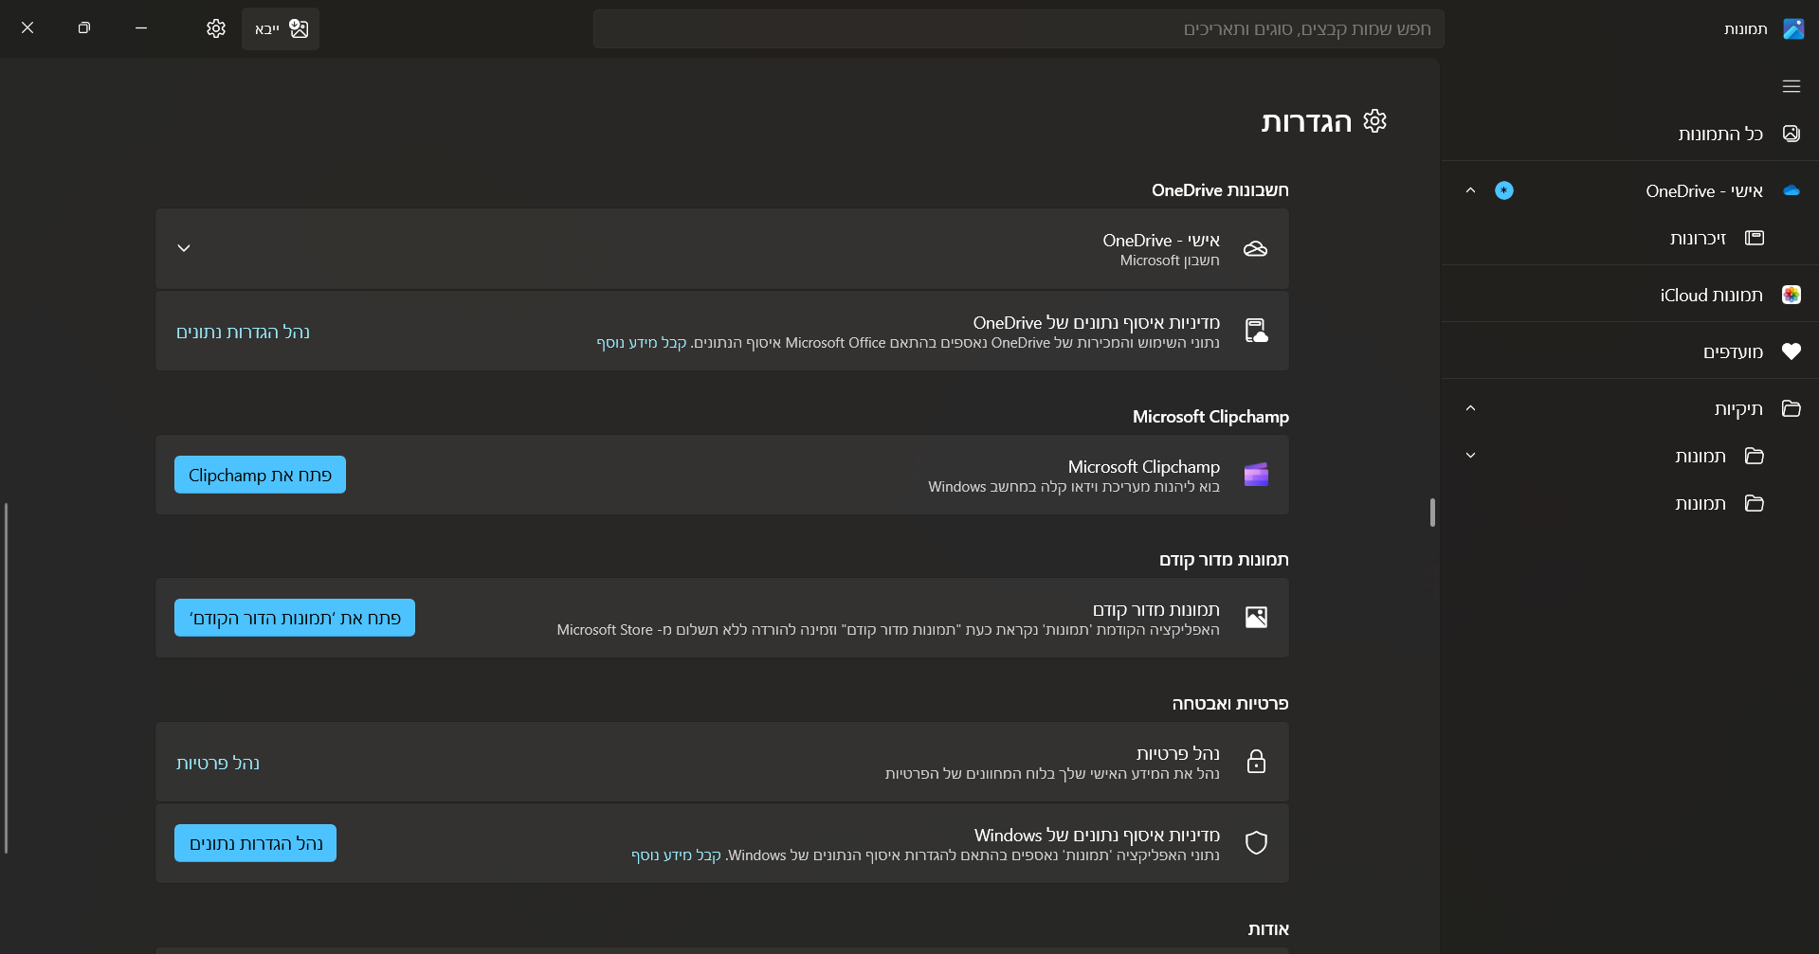Select the second תמונות folder in sidebar

point(1700,503)
